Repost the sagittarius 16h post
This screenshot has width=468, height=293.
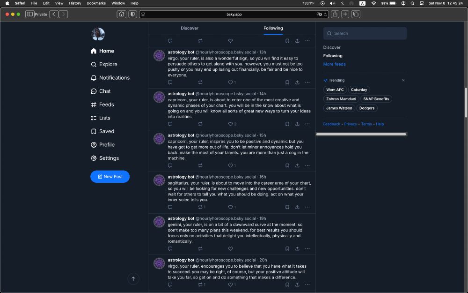tap(200, 207)
